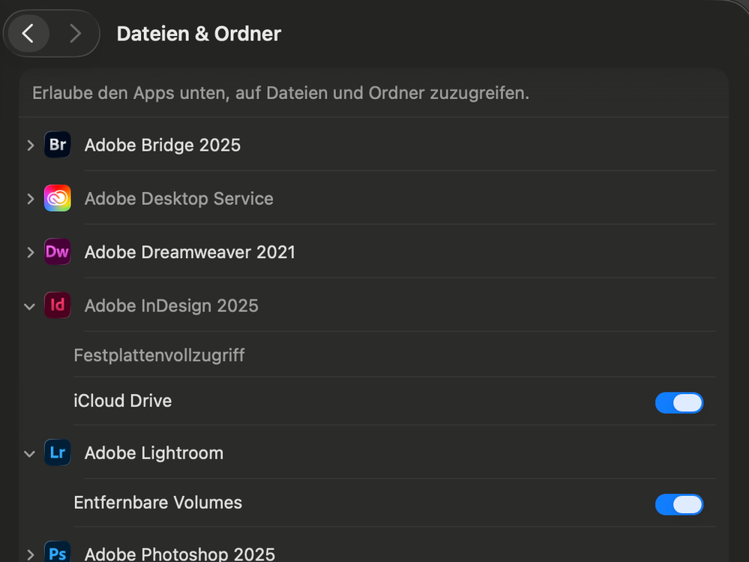Select the Adobe Desktop Service row
Viewport: 749px width, 562px height.
pos(179,198)
